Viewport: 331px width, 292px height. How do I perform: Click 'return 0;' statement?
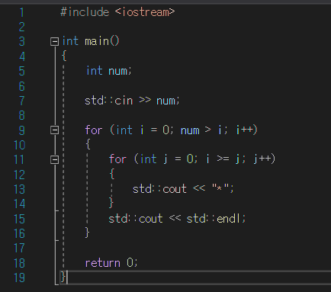click(111, 263)
